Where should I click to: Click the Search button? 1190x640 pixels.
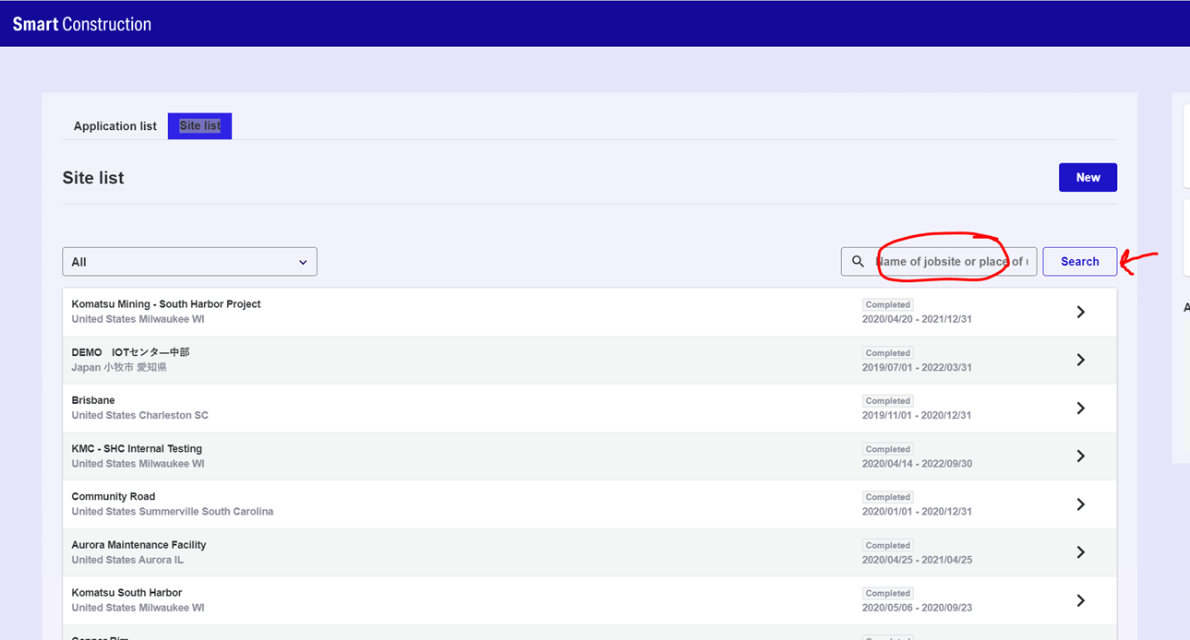coord(1080,262)
